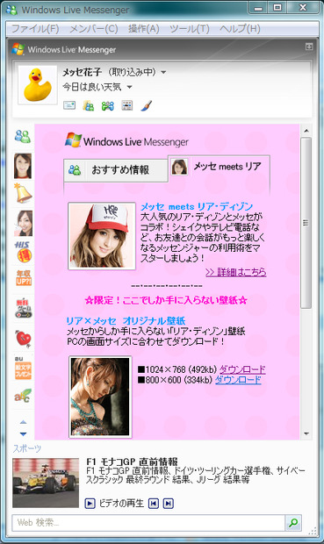Switch to the おすすめ情報 tab
This screenshot has height=544, width=324.
[x=116, y=170]
